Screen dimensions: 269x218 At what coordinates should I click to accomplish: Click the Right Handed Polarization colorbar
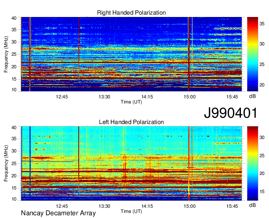pos(252,54)
